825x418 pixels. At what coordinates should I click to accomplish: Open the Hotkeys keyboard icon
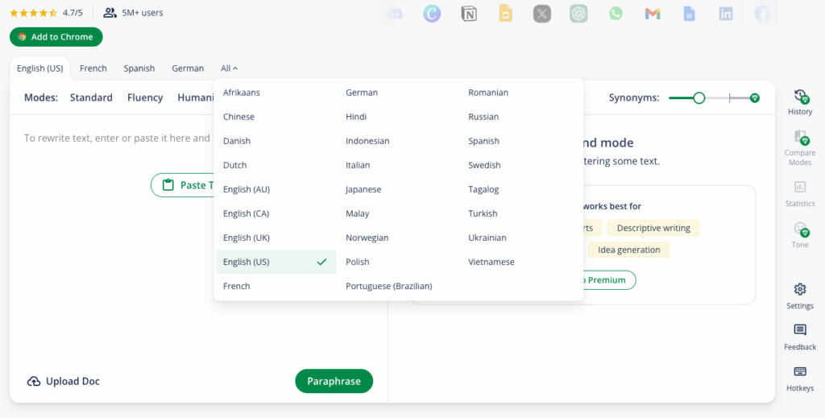[x=800, y=372]
